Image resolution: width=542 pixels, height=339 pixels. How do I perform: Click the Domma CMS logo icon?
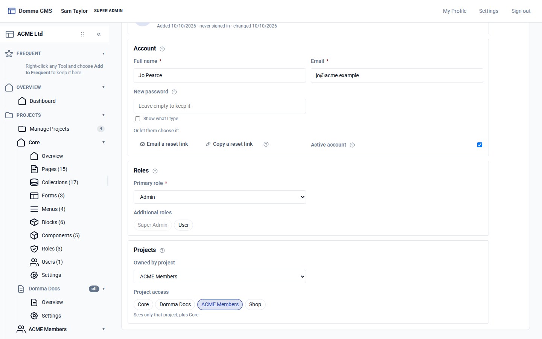click(12, 11)
